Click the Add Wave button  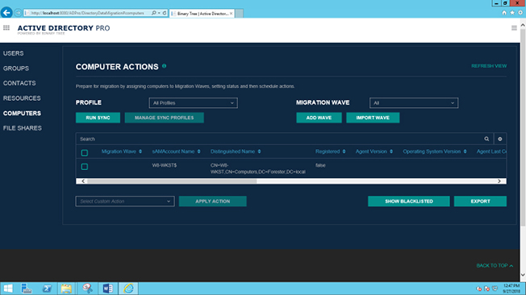319,118
